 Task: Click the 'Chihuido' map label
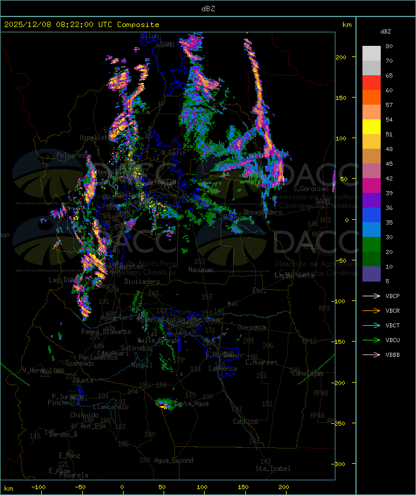coord(84,415)
